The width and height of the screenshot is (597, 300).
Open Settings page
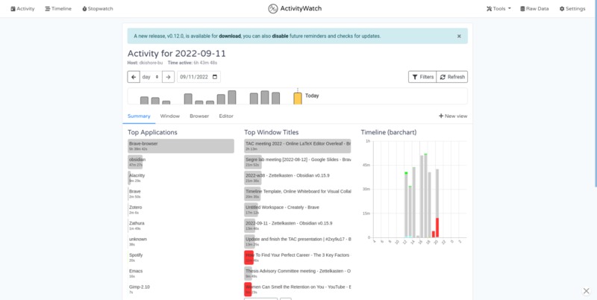point(572,9)
